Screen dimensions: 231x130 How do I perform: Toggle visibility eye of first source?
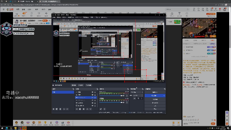pos(92,92)
